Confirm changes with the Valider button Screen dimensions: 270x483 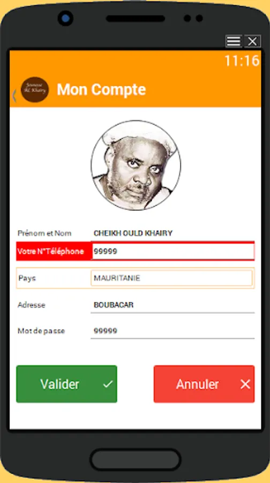point(67,384)
